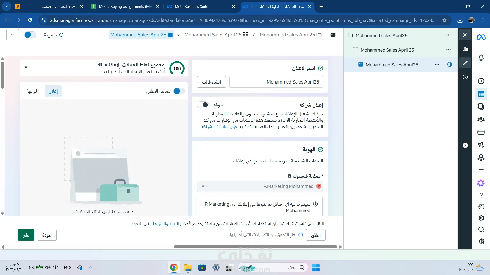This screenshot has width=490, height=275.
Task: Open the البنود والشروط terms link
Action: point(166,224)
